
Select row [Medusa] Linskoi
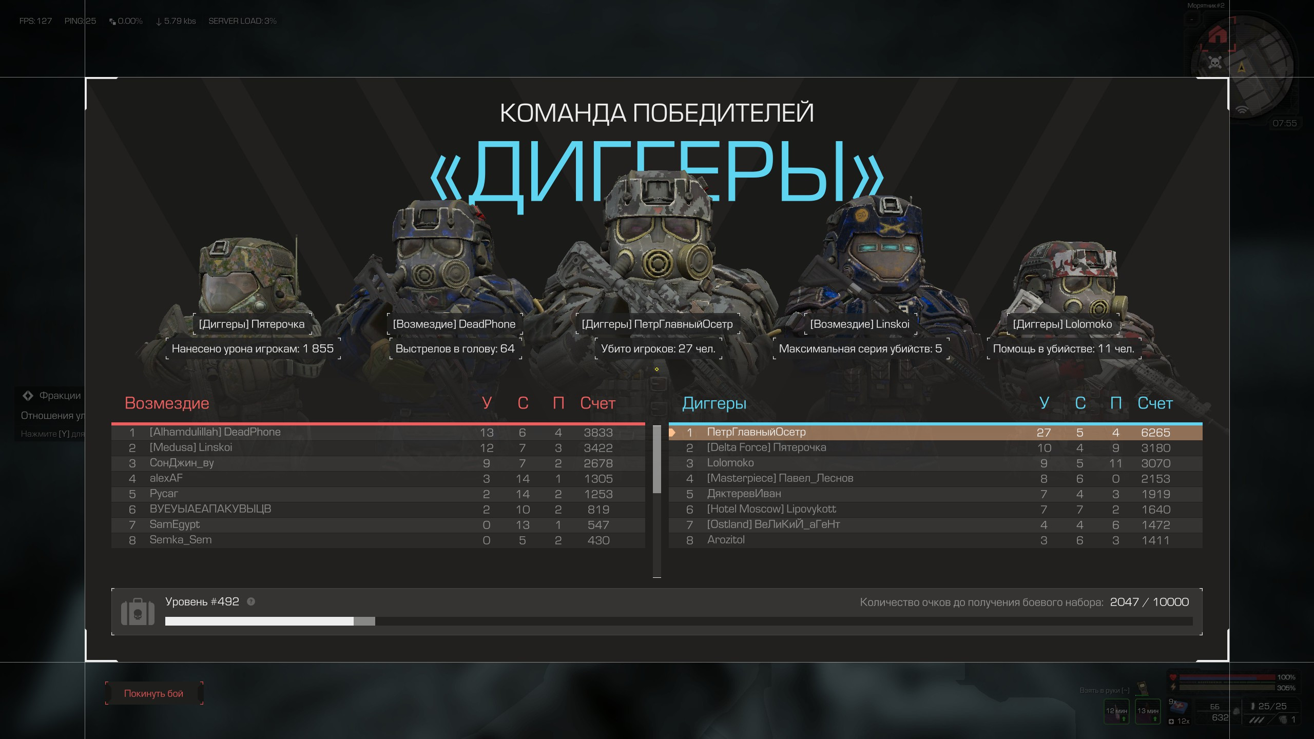click(378, 448)
